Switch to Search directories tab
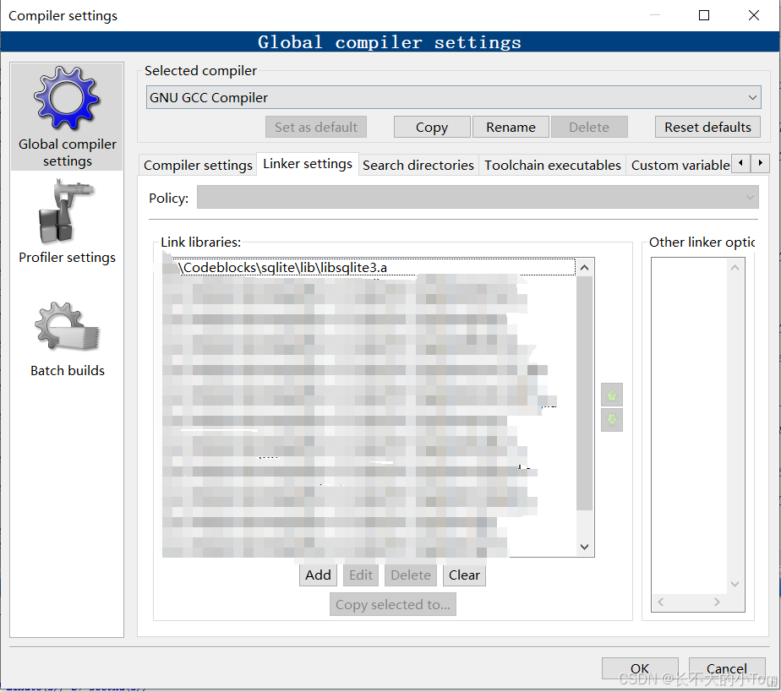Screen dimensions: 781x692 coord(418,165)
